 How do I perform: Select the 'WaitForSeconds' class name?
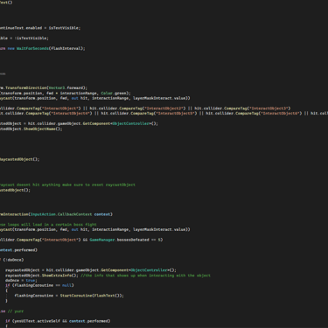[32, 48]
